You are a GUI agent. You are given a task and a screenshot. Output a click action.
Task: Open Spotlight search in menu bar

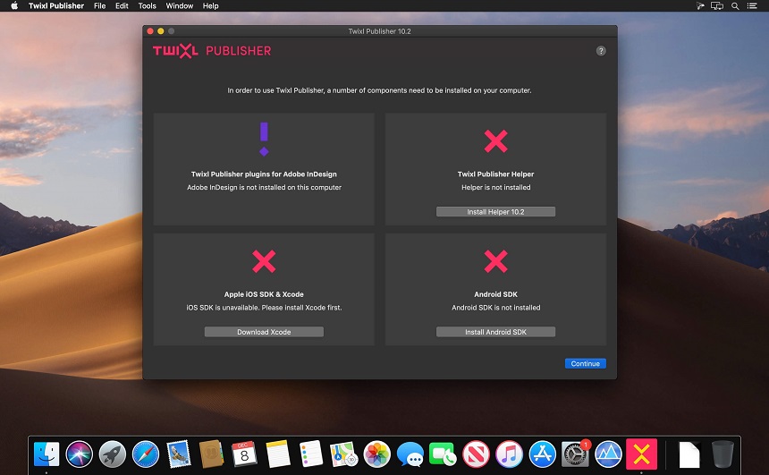pyautogui.click(x=735, y=6)
